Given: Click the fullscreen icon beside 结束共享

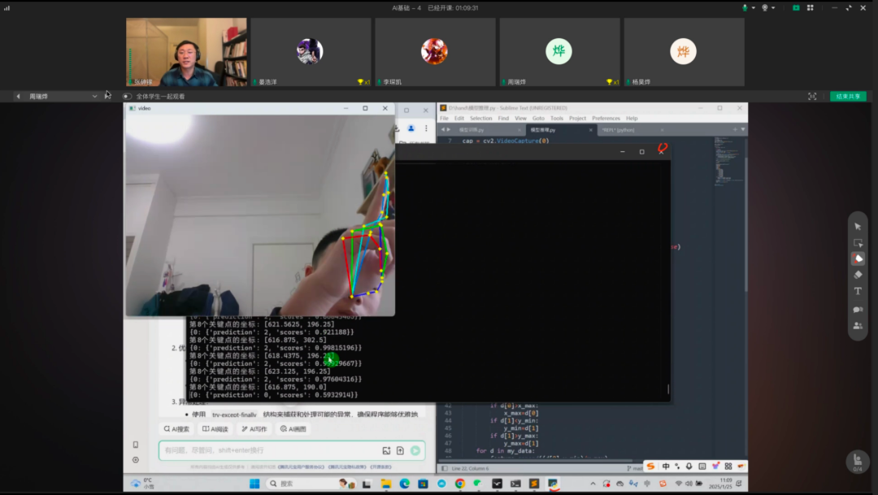Looking at the screenshot, I should point(812,96).
